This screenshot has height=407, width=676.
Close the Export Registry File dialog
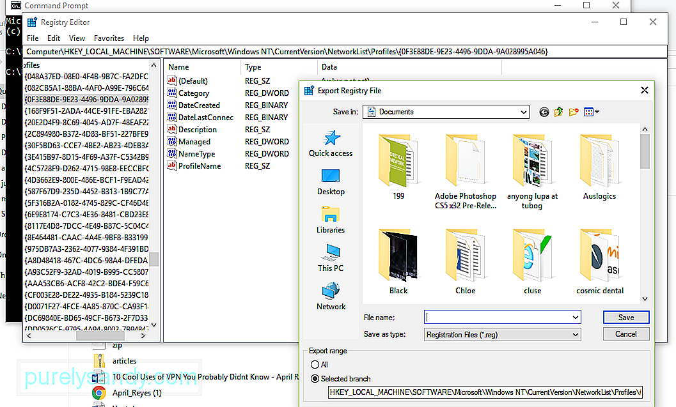644,90
